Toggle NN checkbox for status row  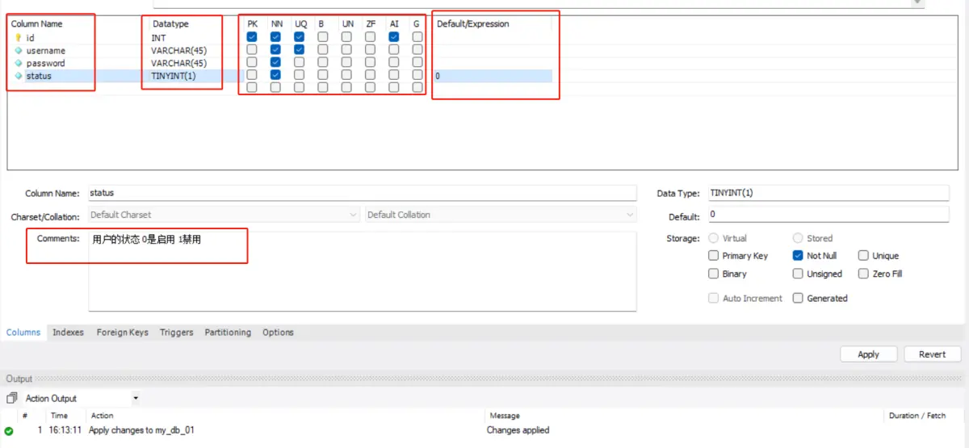[275, 75]
